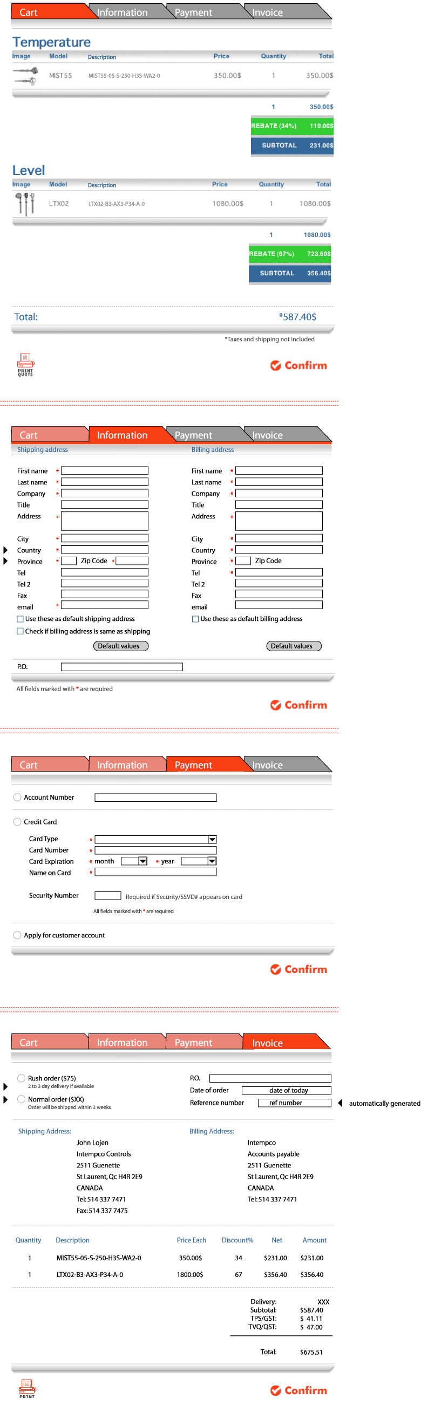Click the Account Number input field
The image size is (421, 1406).
(x=155, y=797)
